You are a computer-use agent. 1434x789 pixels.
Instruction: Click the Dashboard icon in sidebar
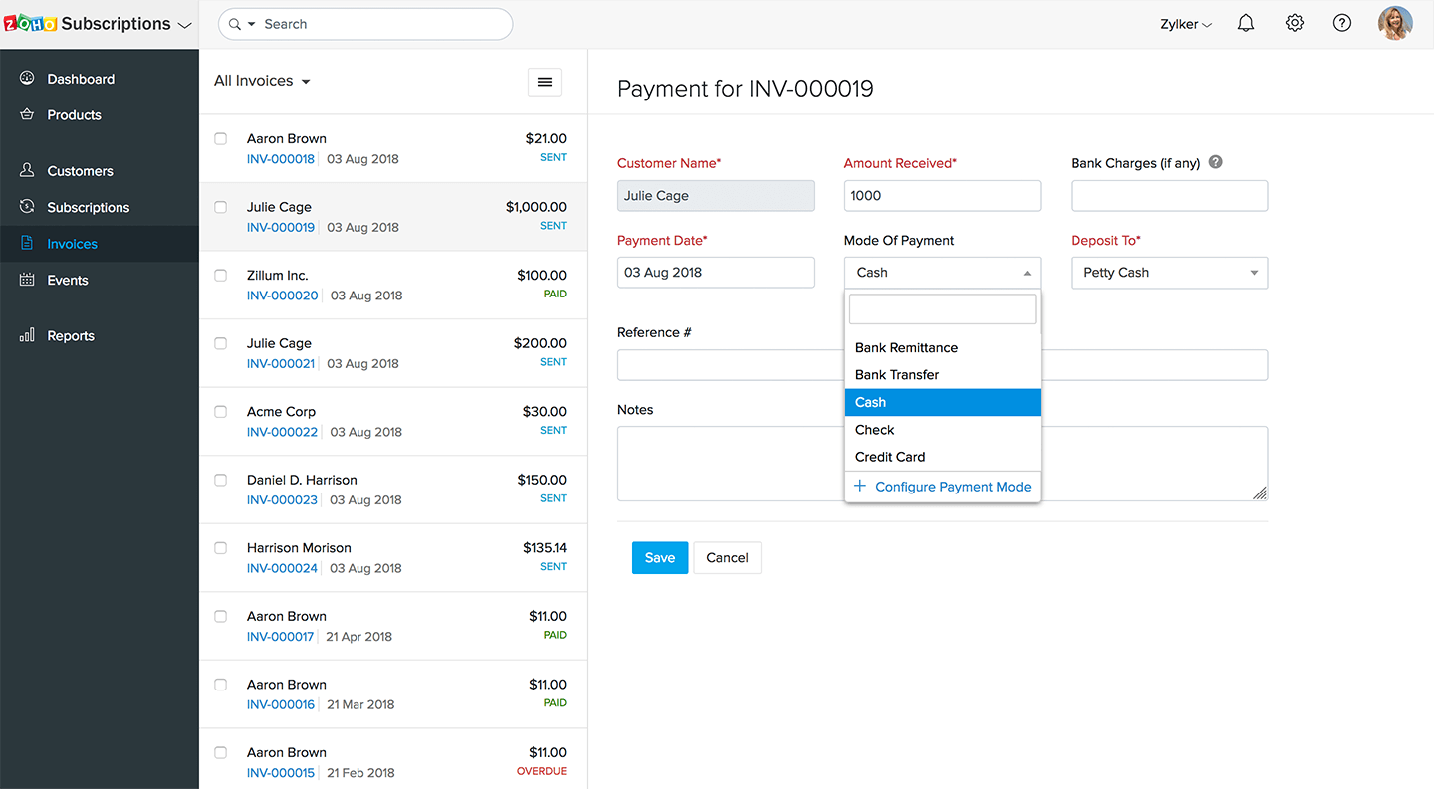(27, 79)
